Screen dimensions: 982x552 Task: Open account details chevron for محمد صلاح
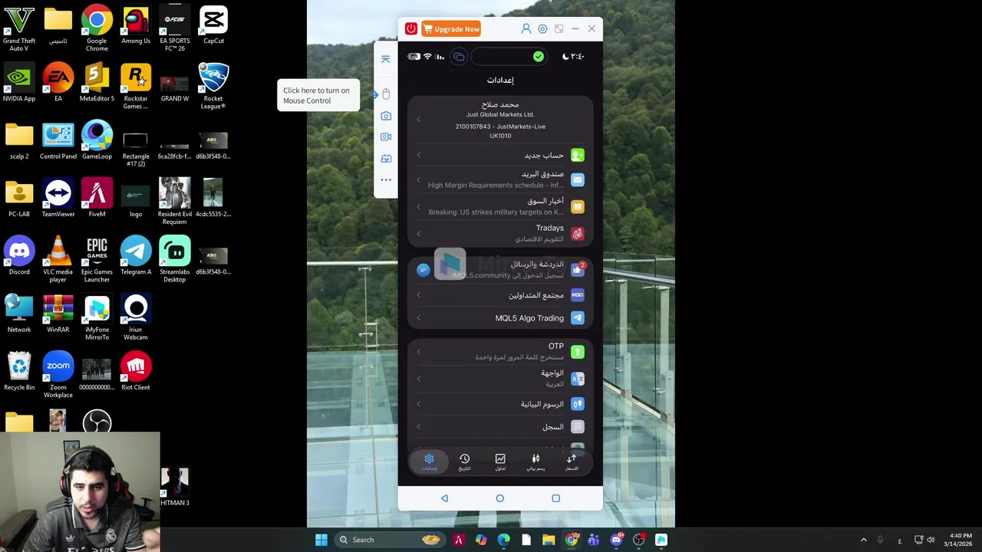[x=419, y=120]
